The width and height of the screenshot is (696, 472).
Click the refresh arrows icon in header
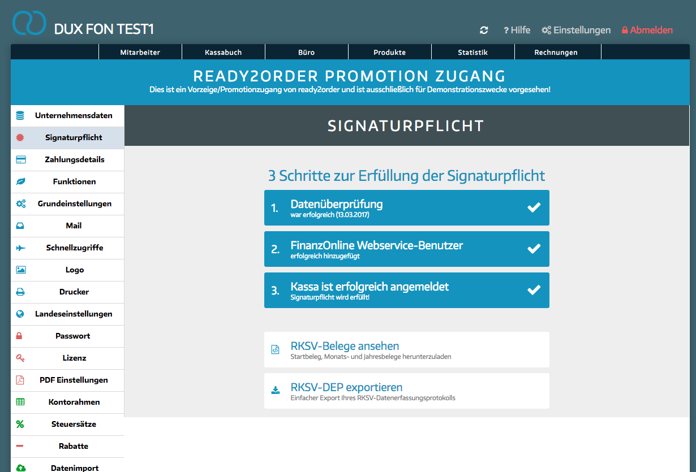[484, 30]
